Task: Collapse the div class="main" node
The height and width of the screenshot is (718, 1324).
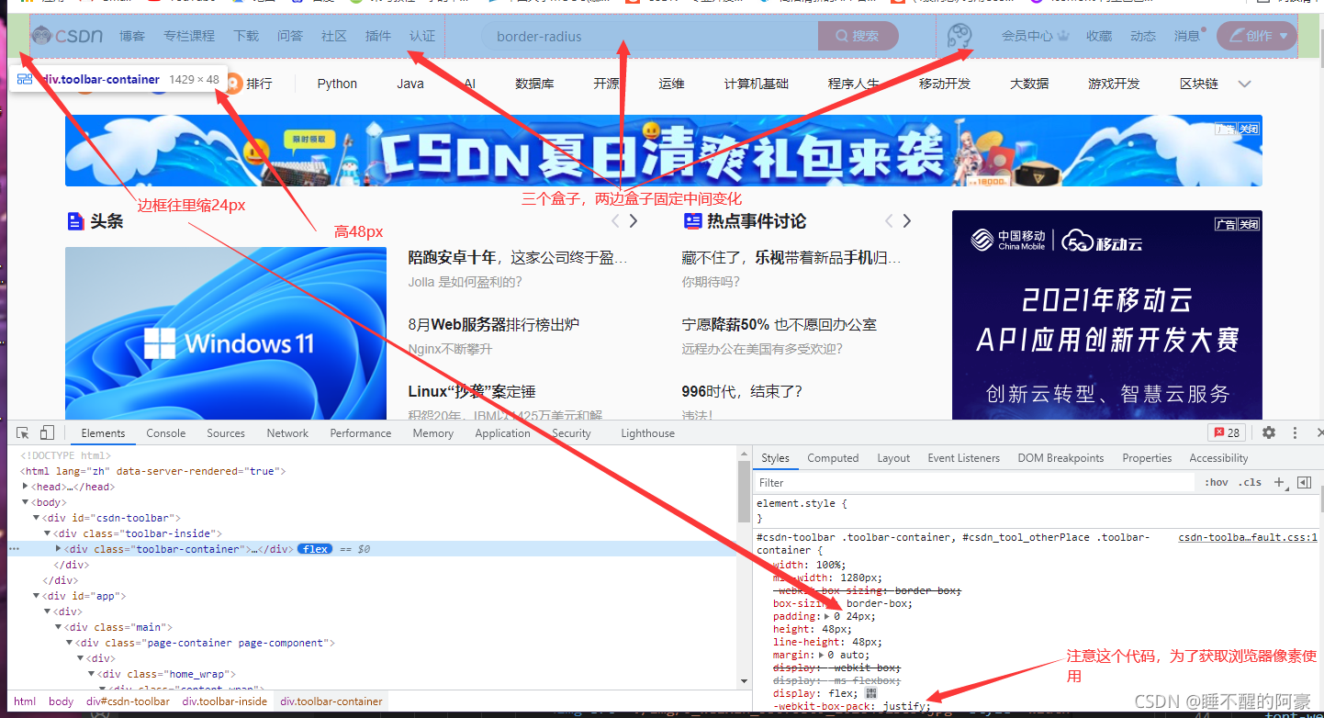Action: point(59,627)
